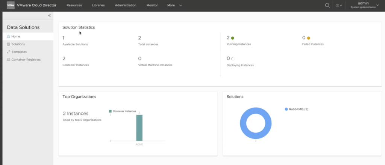The height and width of the screenshot is (165, 385).
Task: Collapse the sidebar with double chevron
Action: coord(49,15)
